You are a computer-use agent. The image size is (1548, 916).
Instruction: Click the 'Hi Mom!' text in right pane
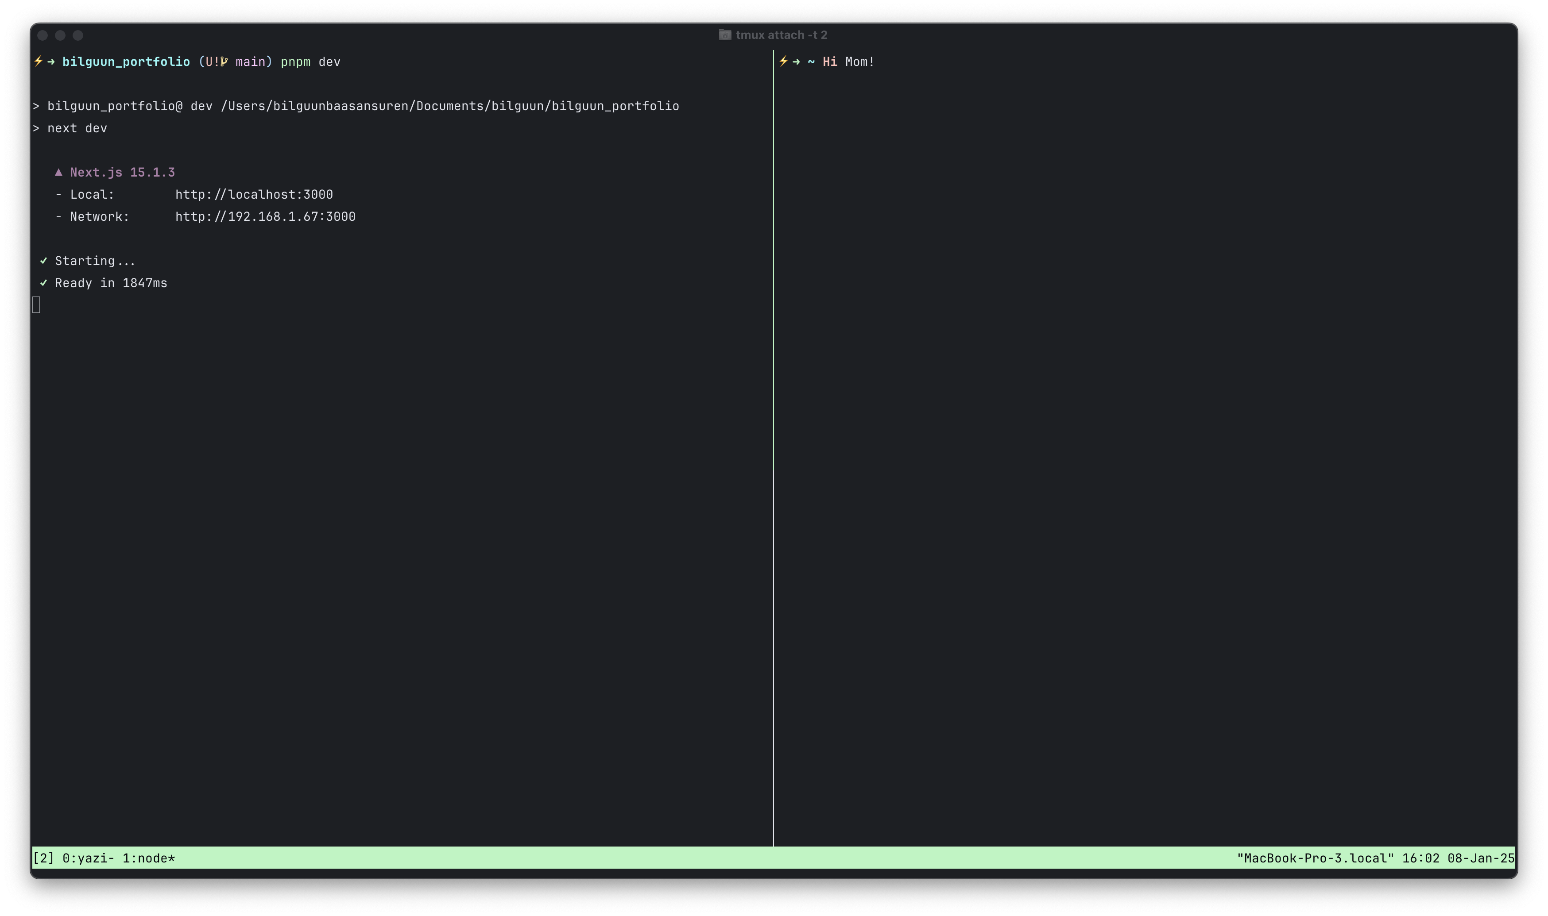pos(848,62)
